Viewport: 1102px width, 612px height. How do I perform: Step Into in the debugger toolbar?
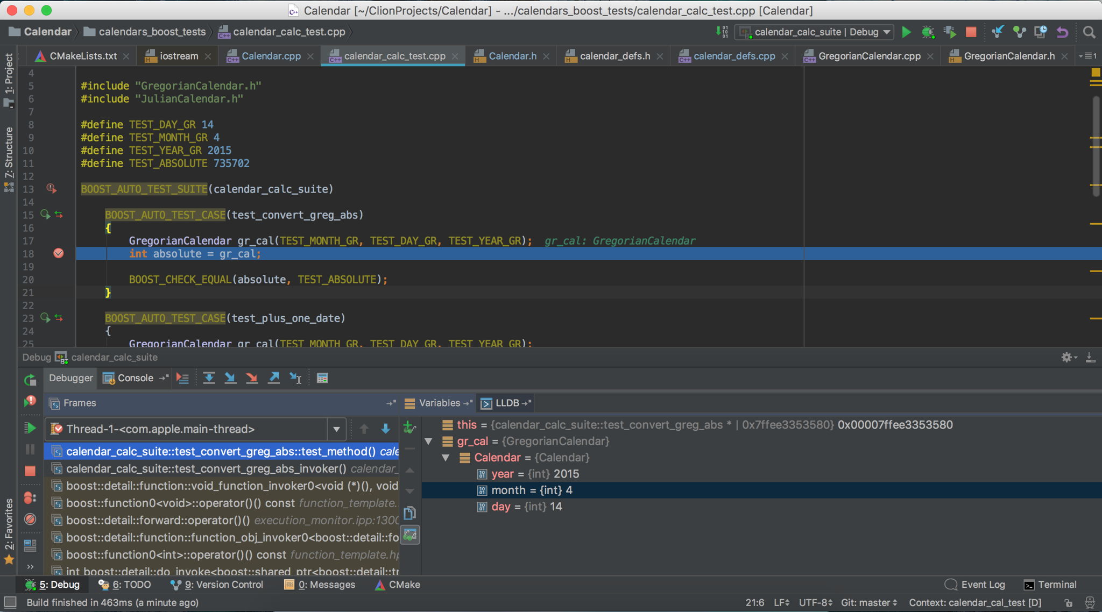click(x=230, y=378)
